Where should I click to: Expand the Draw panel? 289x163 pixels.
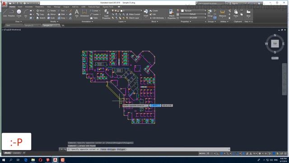tap(18, 22)
